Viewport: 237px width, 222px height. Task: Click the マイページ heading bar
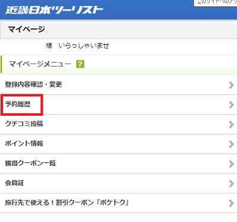(x=118, y=30)
